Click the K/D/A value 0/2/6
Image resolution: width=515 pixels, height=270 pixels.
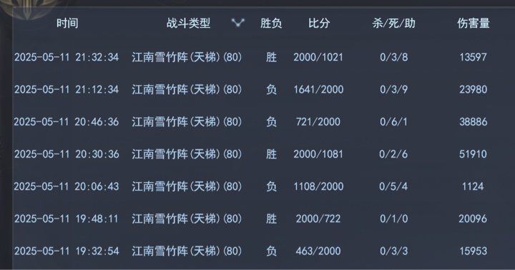pyautogui.click(x=393, y=154)
